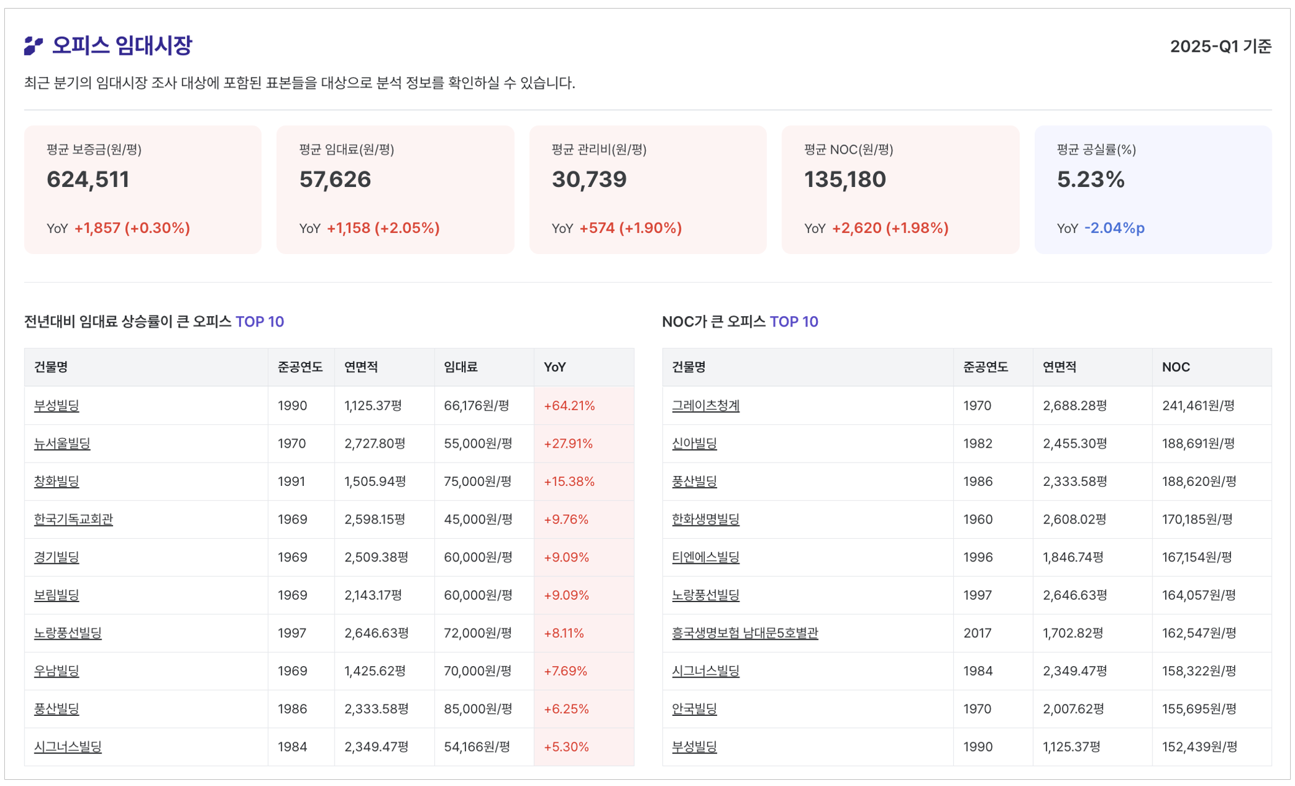
Task: Open the 티엔에스빌딩 building link
Action: click(705, 557)
